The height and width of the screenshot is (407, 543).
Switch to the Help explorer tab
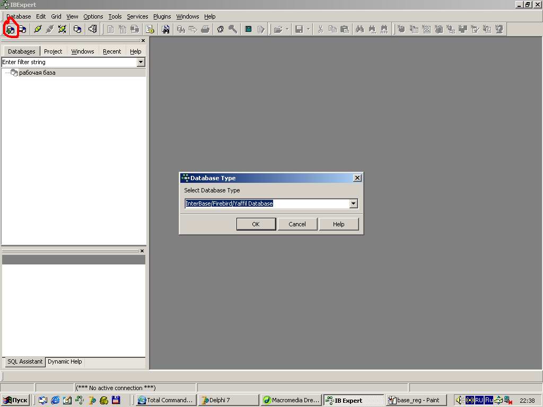[x=136, y=51]
